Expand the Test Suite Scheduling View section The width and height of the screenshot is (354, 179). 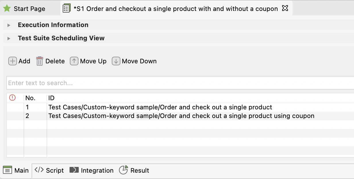[9, 38]
